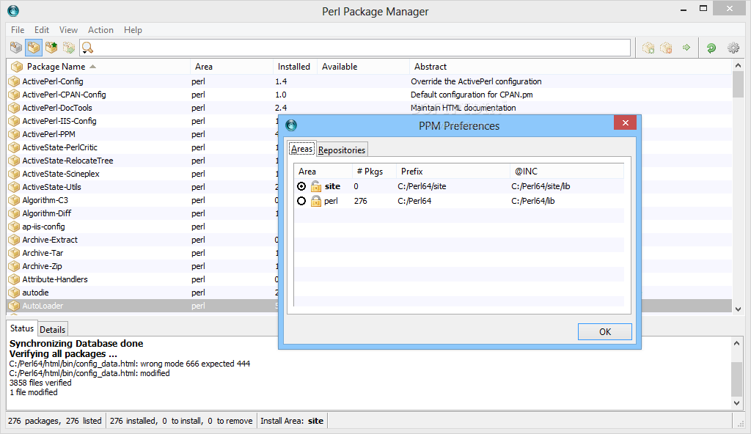This screenshot has height=434, width=751.
Task: Click the magnifying glass search icon
Action: click(87, 48)
